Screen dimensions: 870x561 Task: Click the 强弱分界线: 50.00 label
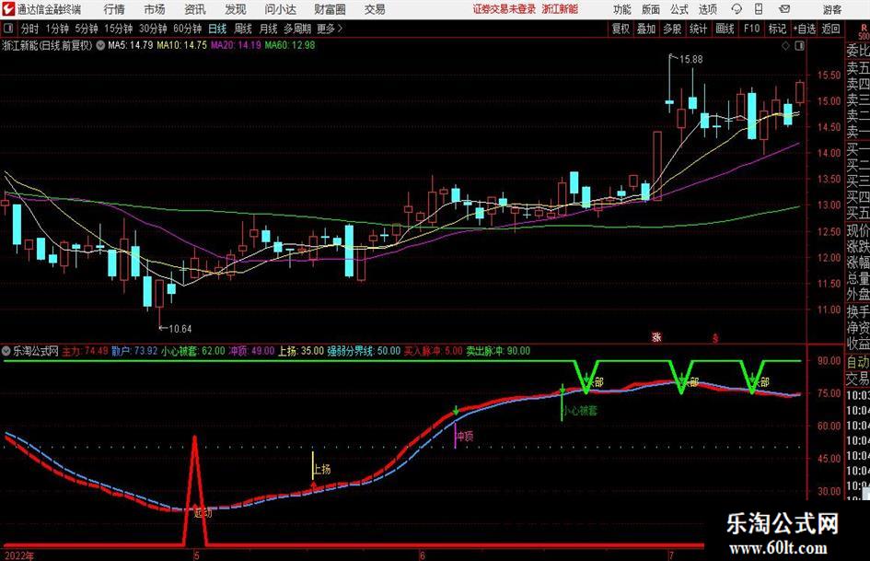click(x=364, y=351)
